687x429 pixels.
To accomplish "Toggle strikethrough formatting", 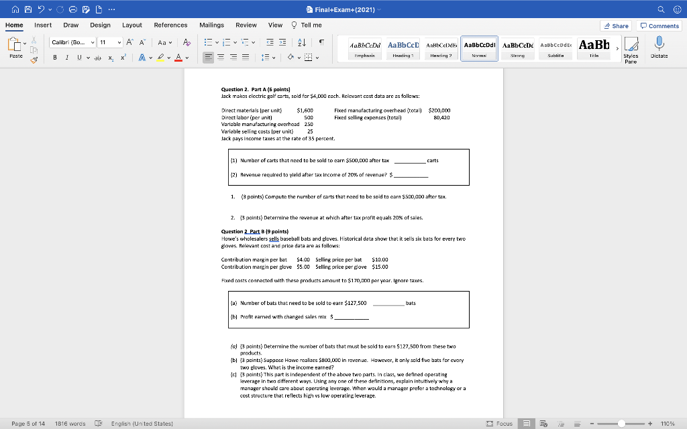I will [x=98, y=58].
